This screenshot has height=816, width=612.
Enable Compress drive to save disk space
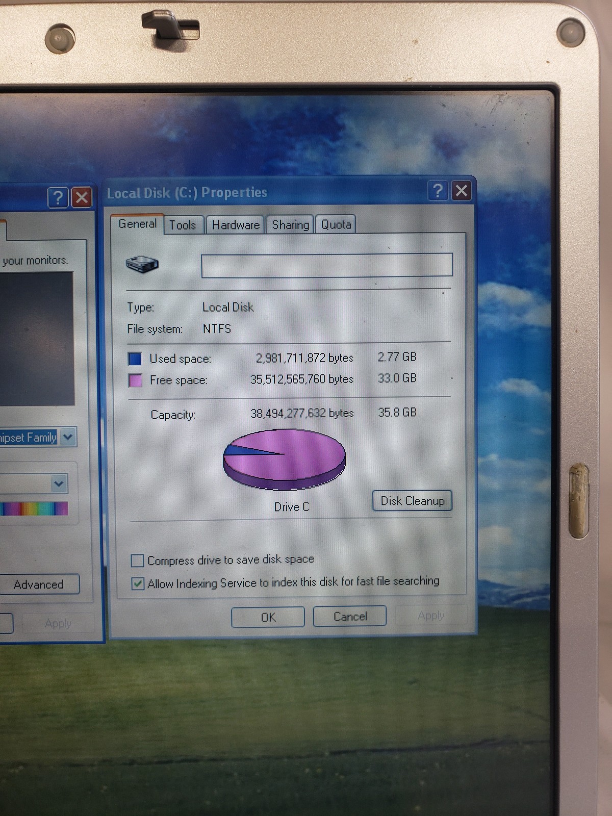(x=137, y=561)
